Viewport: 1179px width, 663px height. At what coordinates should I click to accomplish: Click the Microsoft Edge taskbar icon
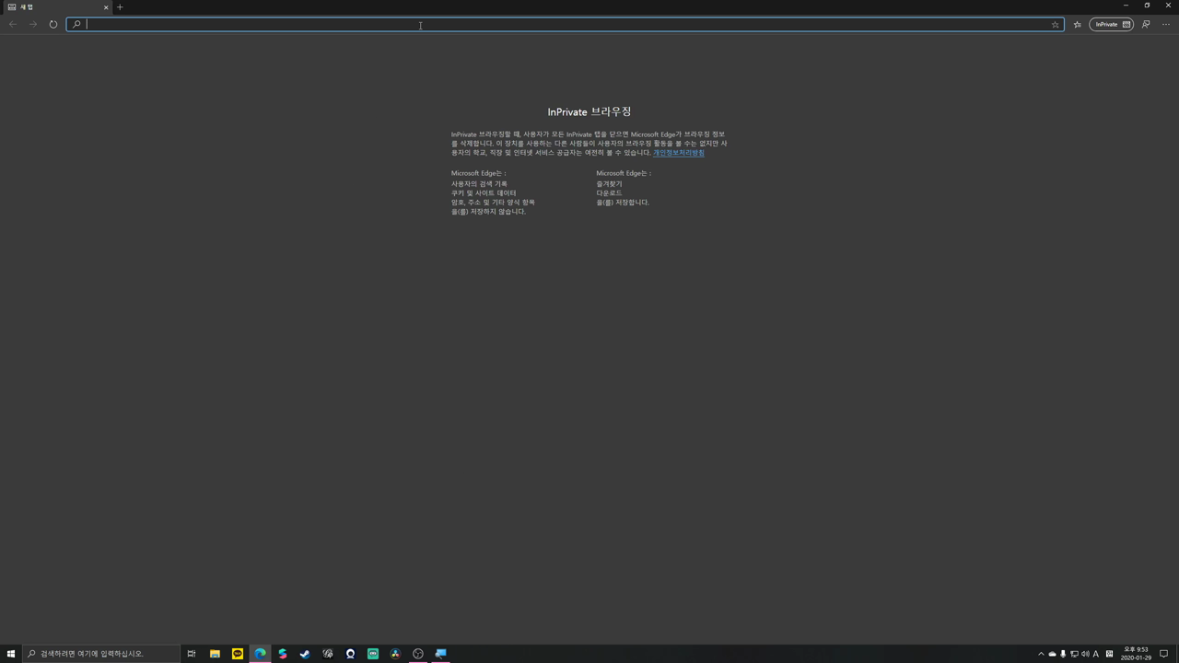260,654
